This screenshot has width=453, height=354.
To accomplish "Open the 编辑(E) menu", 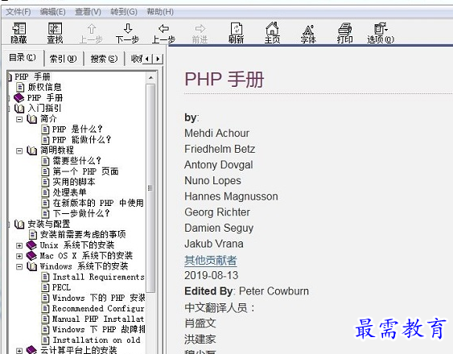I will 53,12.
